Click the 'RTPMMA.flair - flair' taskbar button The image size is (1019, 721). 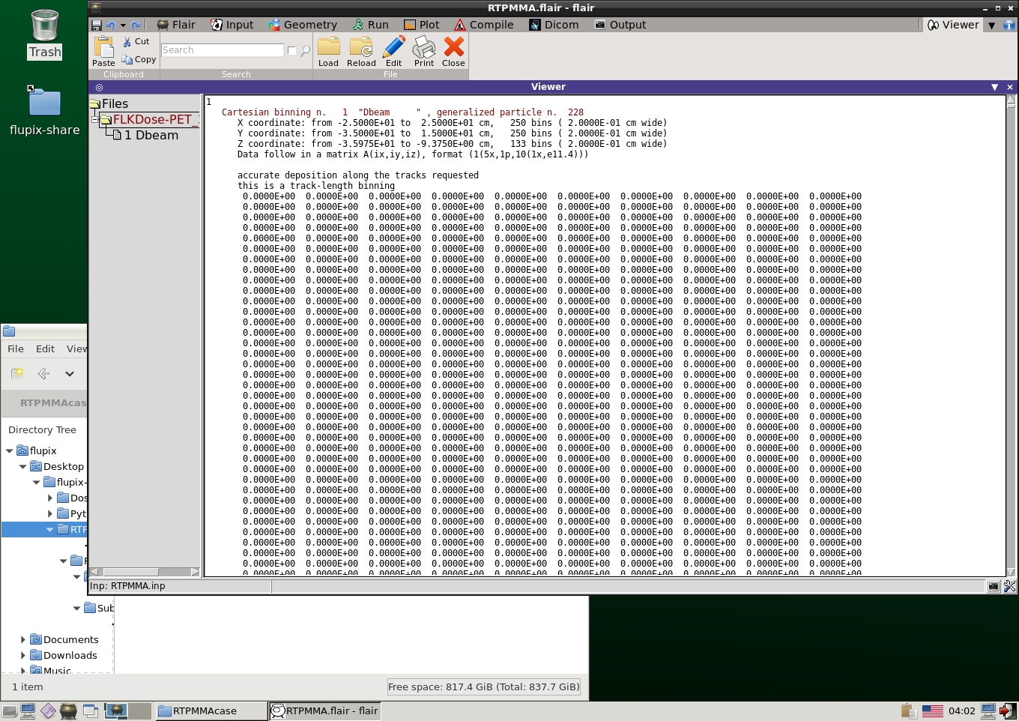pyautogui.click(x=324, y=711)
